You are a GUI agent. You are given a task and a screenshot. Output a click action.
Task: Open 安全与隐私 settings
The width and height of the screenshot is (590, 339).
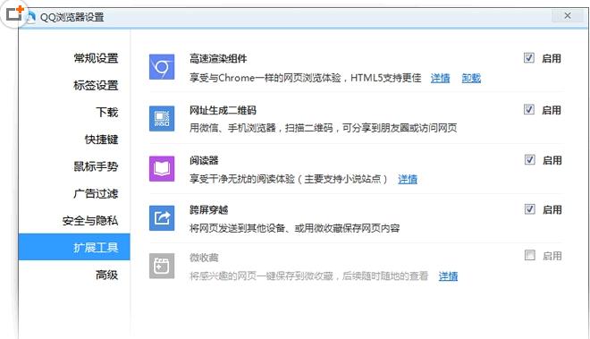tap(90, 220)
